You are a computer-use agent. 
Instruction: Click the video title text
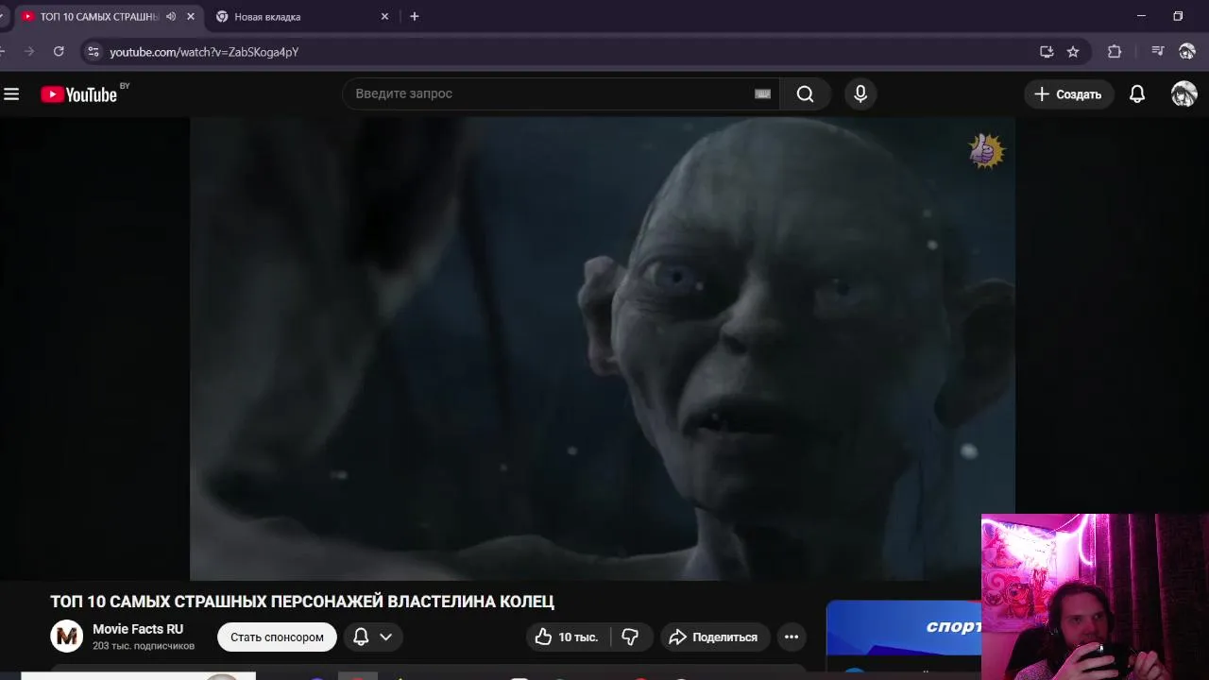[x=302, y=602]
